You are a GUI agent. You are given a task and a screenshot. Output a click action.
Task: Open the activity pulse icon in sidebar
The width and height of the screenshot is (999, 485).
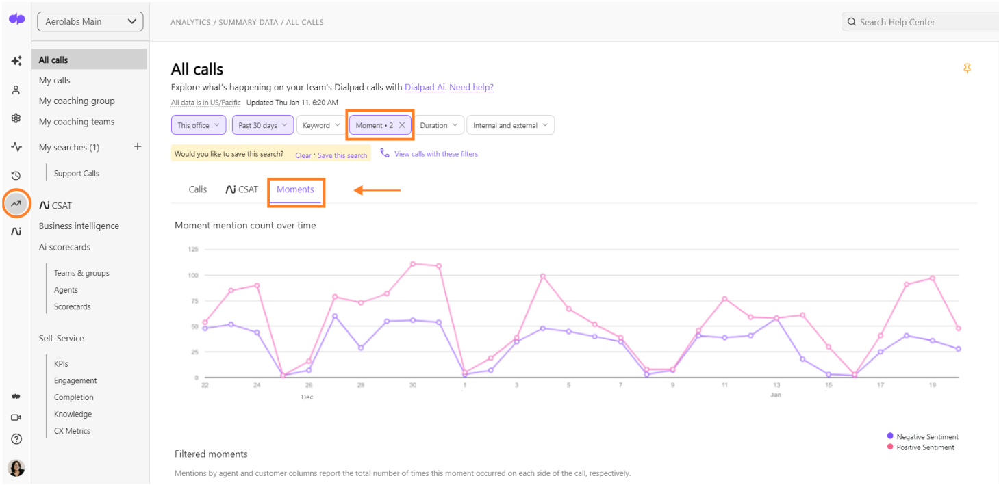tap(16, 146)
